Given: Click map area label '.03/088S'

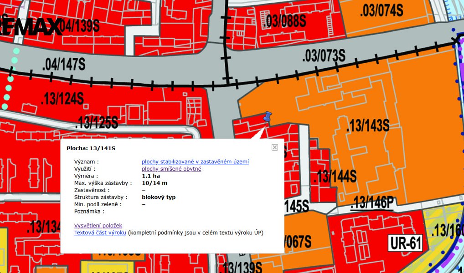Looking at the screenshot, I should 284,20.
